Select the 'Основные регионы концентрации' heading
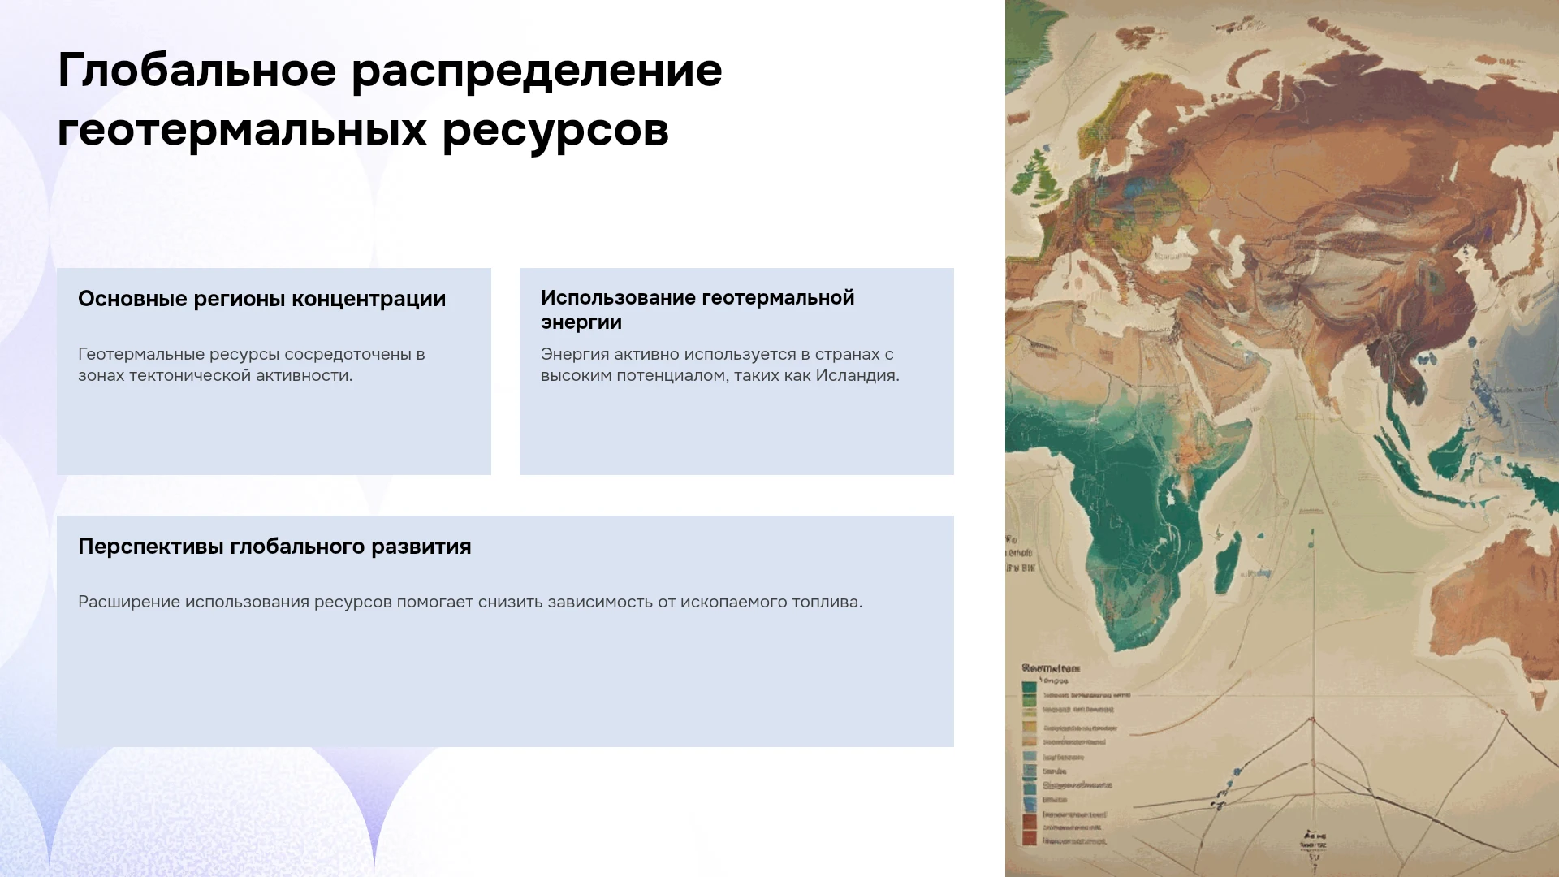 [261, 299]
